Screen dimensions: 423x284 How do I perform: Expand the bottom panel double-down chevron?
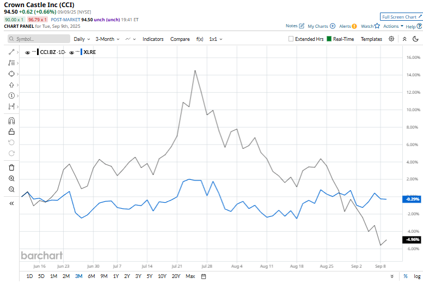pos(392,276)
